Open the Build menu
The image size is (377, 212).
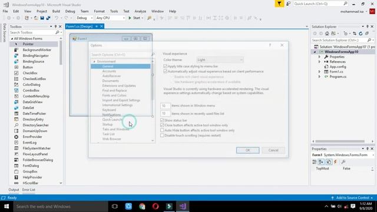[56, 11]
